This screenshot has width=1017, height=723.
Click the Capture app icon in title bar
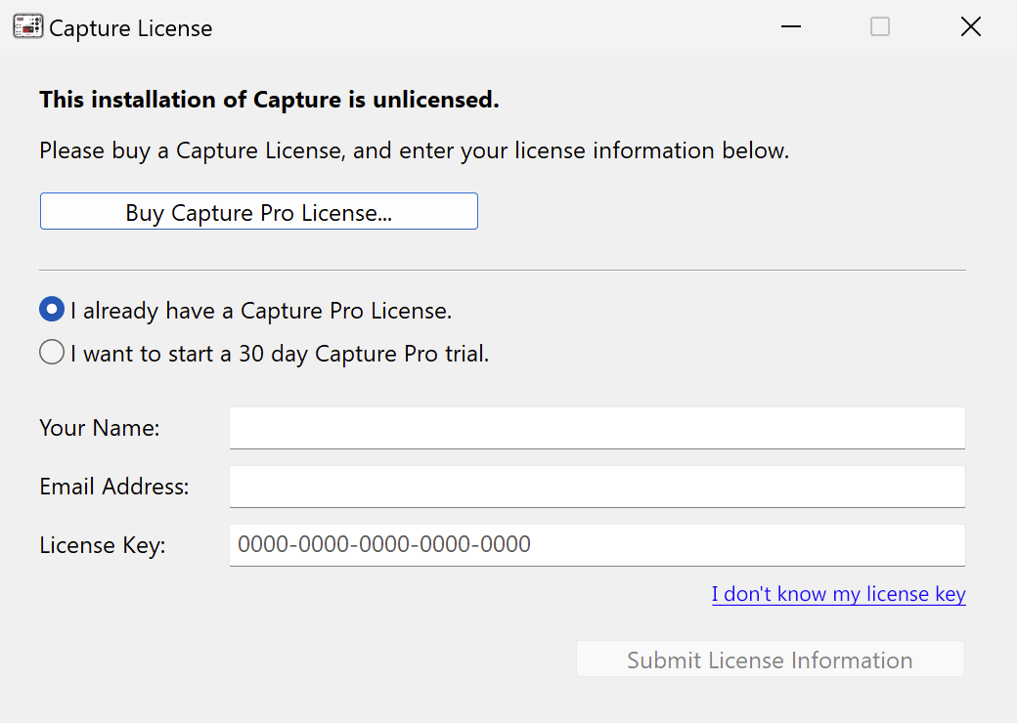click(28, 26)
